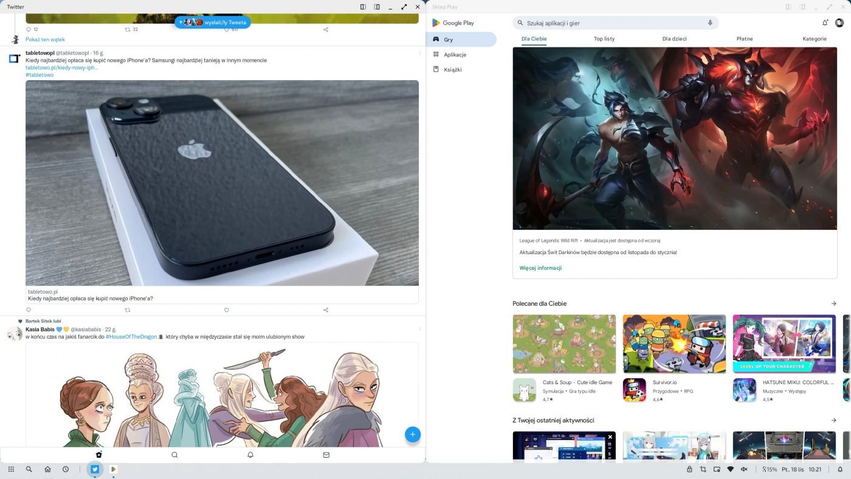
Task: Go to the taskbar home button
Action: (47, 469)
